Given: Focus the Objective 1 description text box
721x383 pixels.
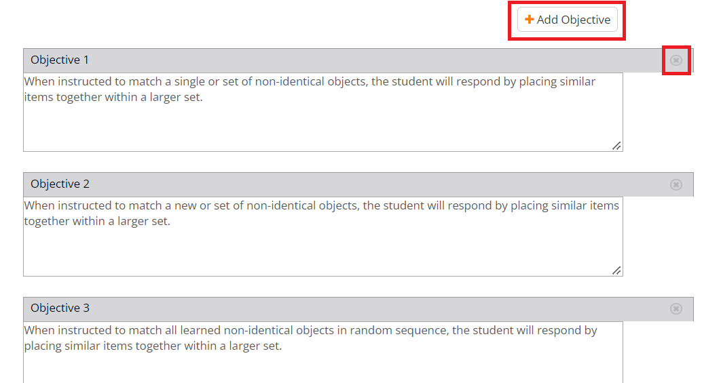Looking at the screenshot, I should (322, 122).
